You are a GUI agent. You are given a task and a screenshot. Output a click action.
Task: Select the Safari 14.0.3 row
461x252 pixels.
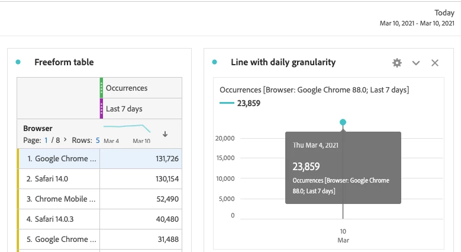coord(60,219)
